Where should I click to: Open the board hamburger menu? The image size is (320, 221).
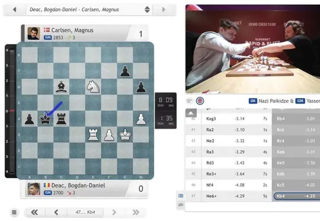(14, 212)
